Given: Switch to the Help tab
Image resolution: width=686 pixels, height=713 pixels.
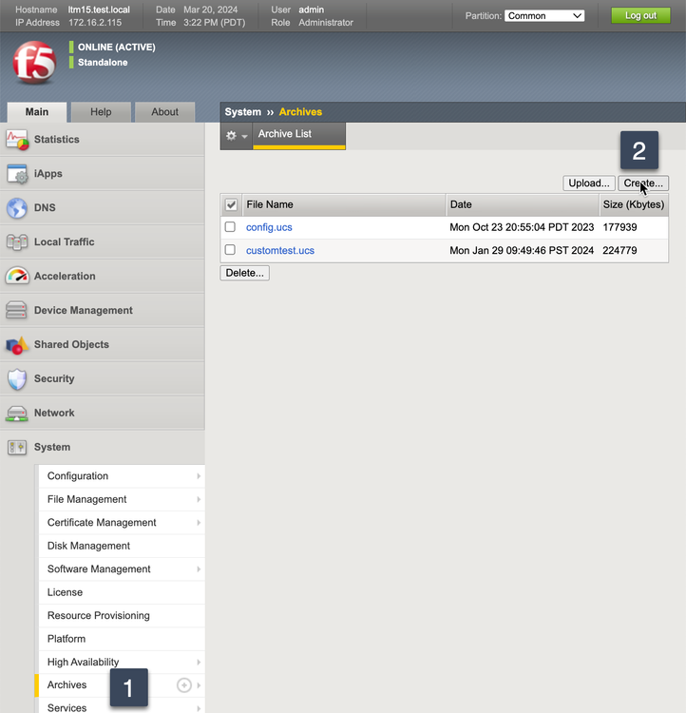Looking at the screenshot, I should pos(101,112).
